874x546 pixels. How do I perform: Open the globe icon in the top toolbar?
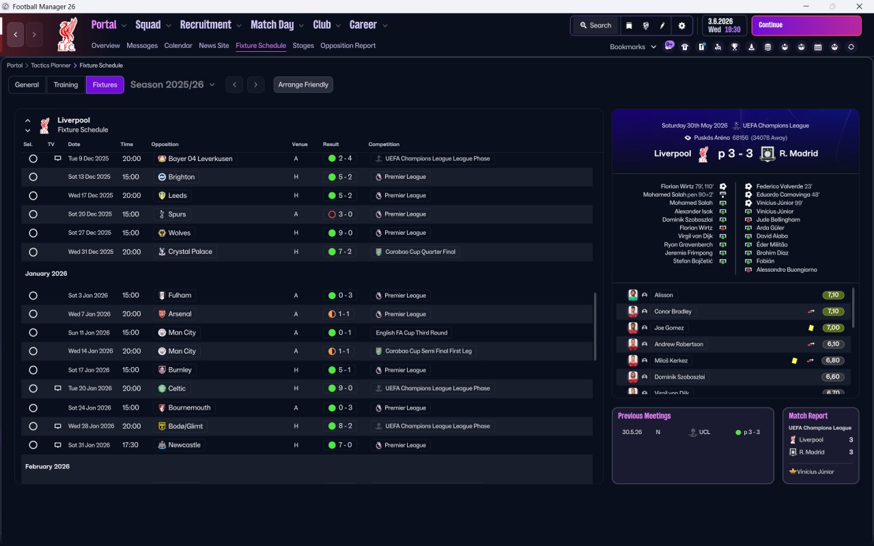coord(645,25)
